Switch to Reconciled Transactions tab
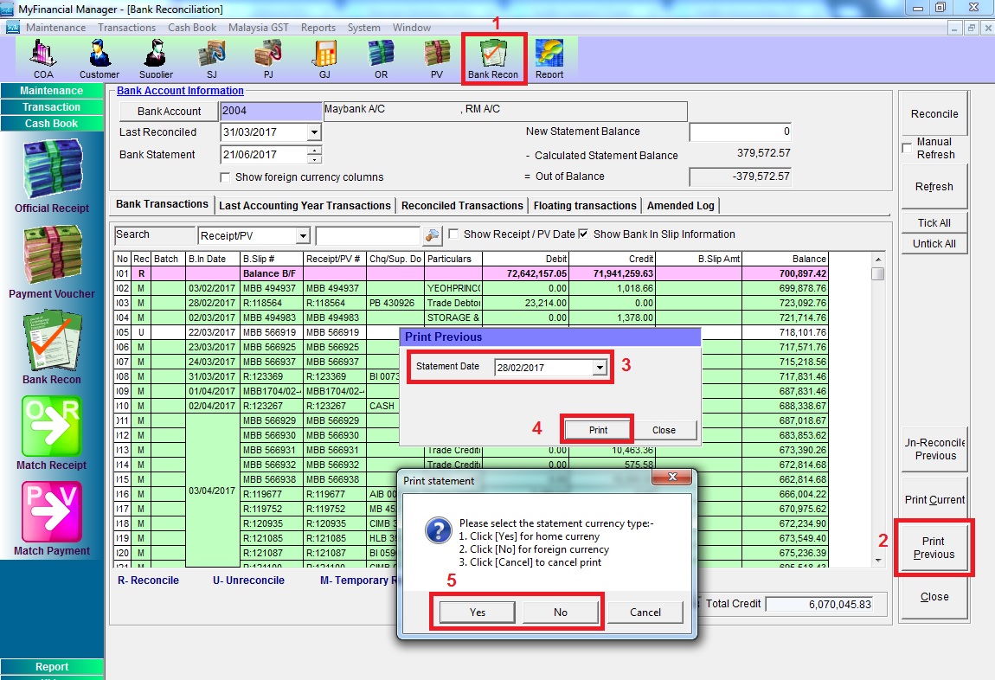995x680 pixels. click(462, 206)
